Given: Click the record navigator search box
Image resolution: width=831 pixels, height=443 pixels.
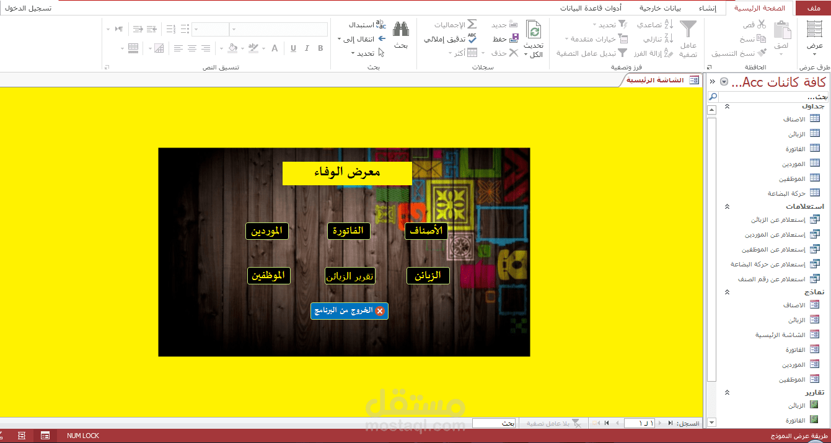Looking at the screenshot, I should coord(494,423).
